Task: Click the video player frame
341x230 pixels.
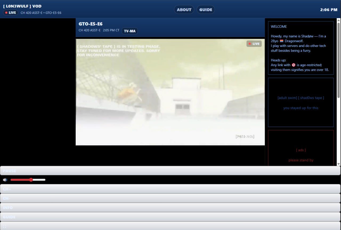Action: (170, 92)
